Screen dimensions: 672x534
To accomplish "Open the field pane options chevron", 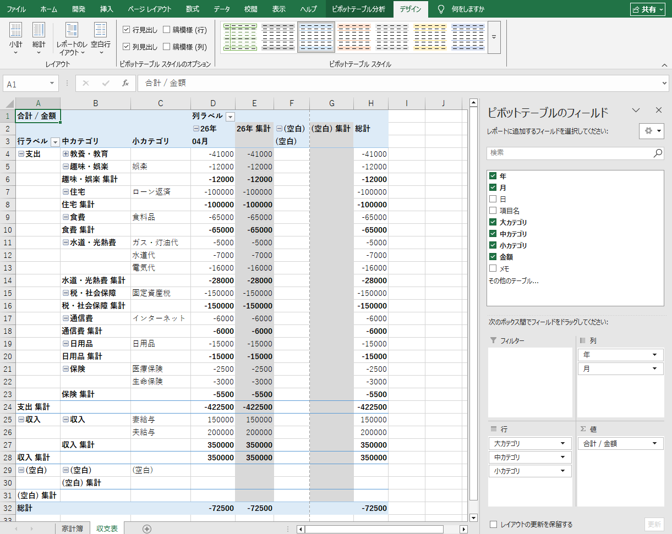I will 636,110.
